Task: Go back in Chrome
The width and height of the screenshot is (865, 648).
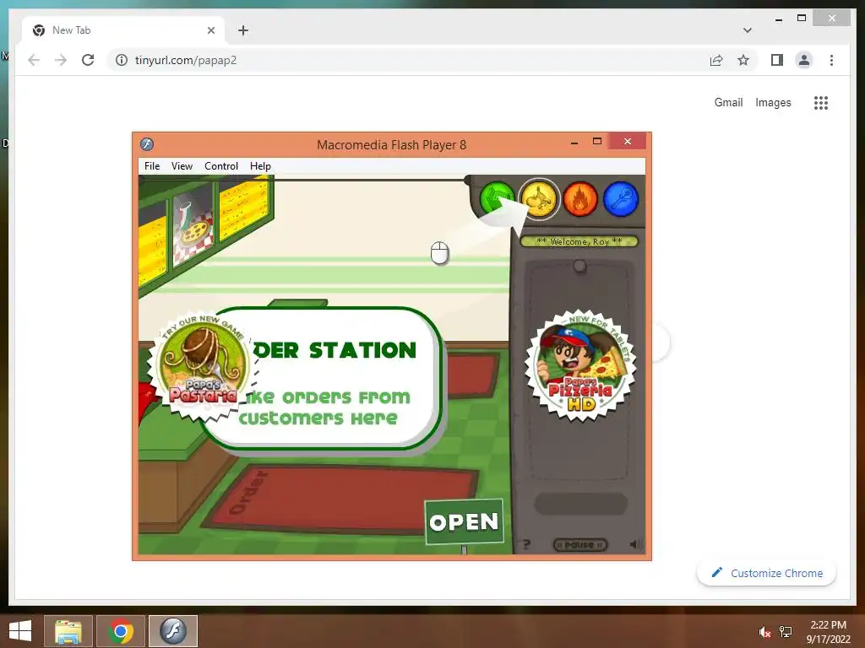Action: coord(34,60)
